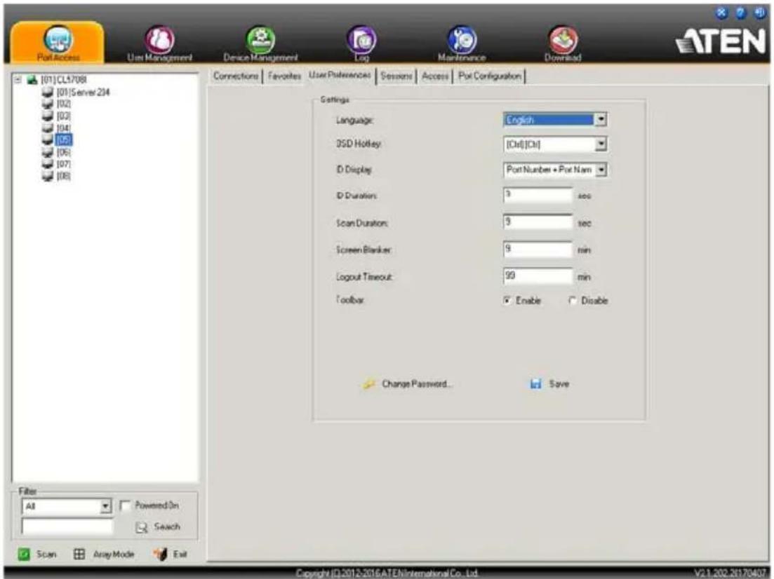Click the Scan green icon
The image size is (774, 579).
click(x=24, y=554)
